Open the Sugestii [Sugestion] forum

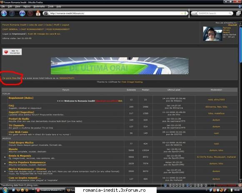(x=21, y=112)
